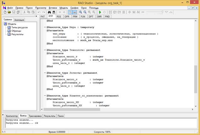Click the Cut scissors icon
Viewport: 200px width, 135px height.
(x=24, y=12)
